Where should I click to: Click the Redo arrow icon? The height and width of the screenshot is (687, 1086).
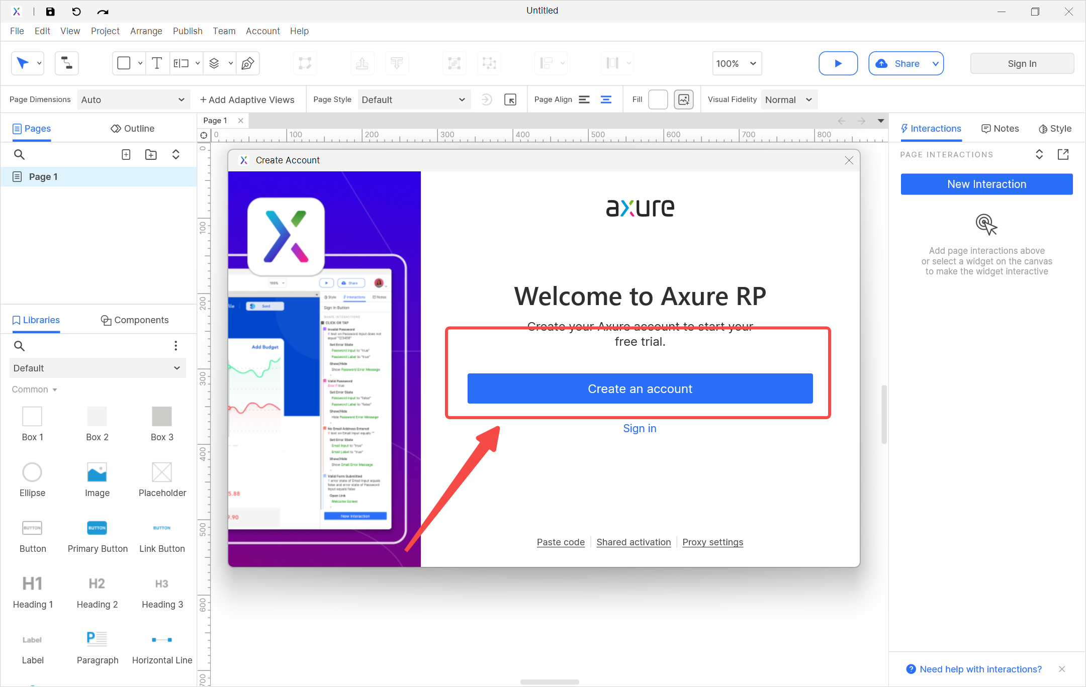[x=103, y=12]
